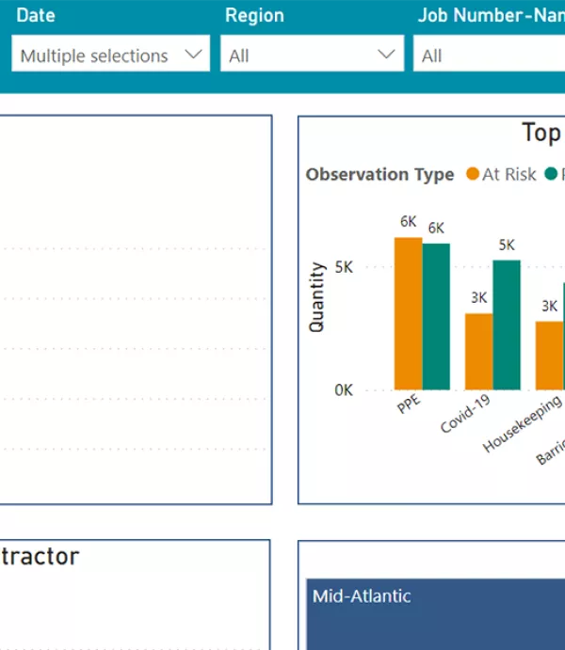Image resolution: width=565 pixels, height=650 pixels.
Task: Select the orange Housekeeping At Risk bar
Action: point(549,356)
